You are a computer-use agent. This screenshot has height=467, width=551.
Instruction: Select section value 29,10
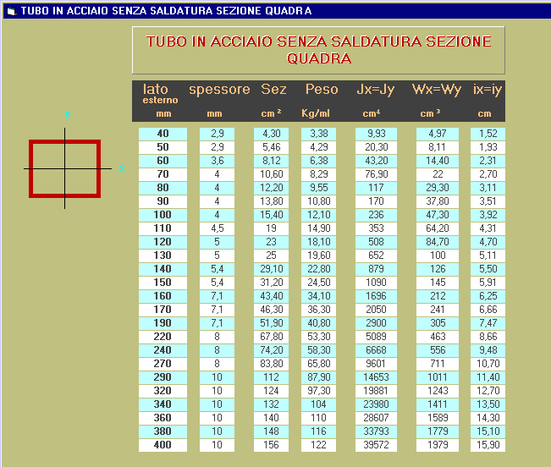pos(272,269)
